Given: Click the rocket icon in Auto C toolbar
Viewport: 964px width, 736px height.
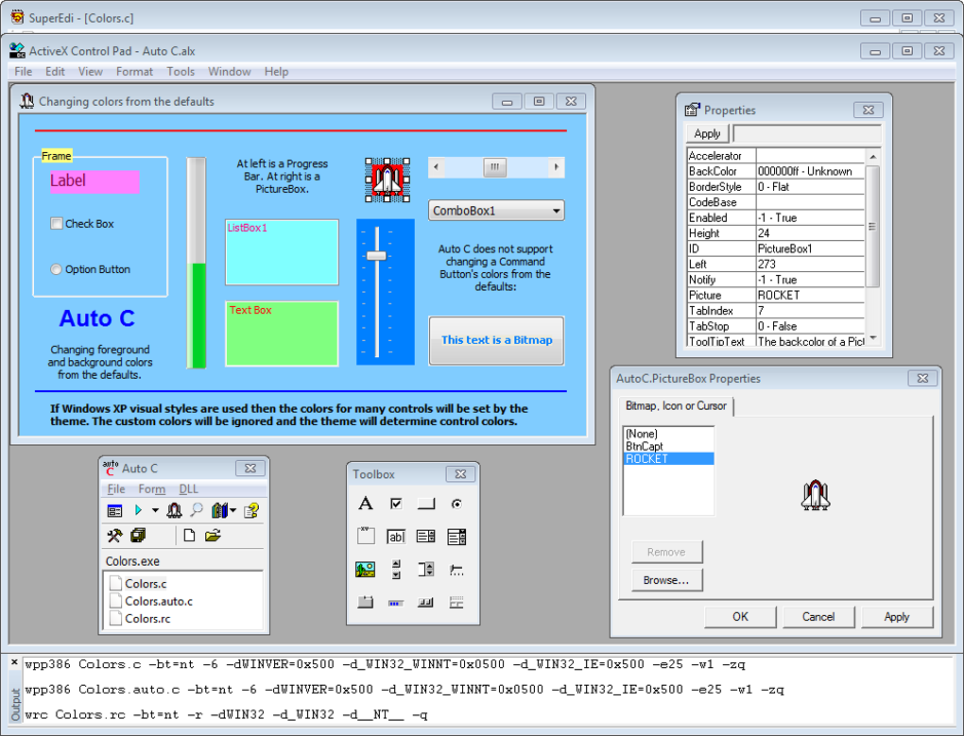Looking at the screenshot, I should (174, 510).
